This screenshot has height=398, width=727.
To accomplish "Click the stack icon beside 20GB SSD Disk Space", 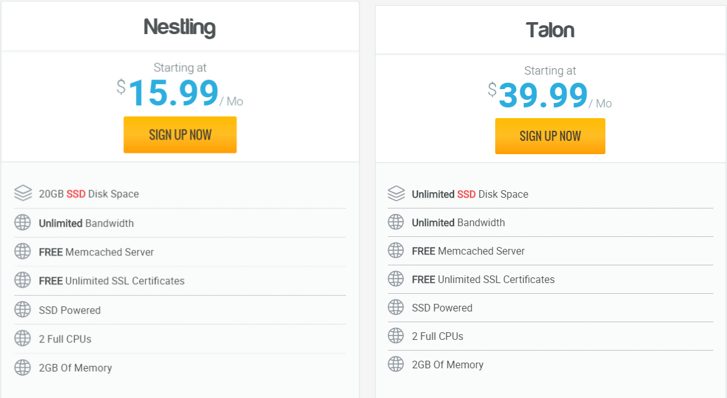I will point(23,193).
